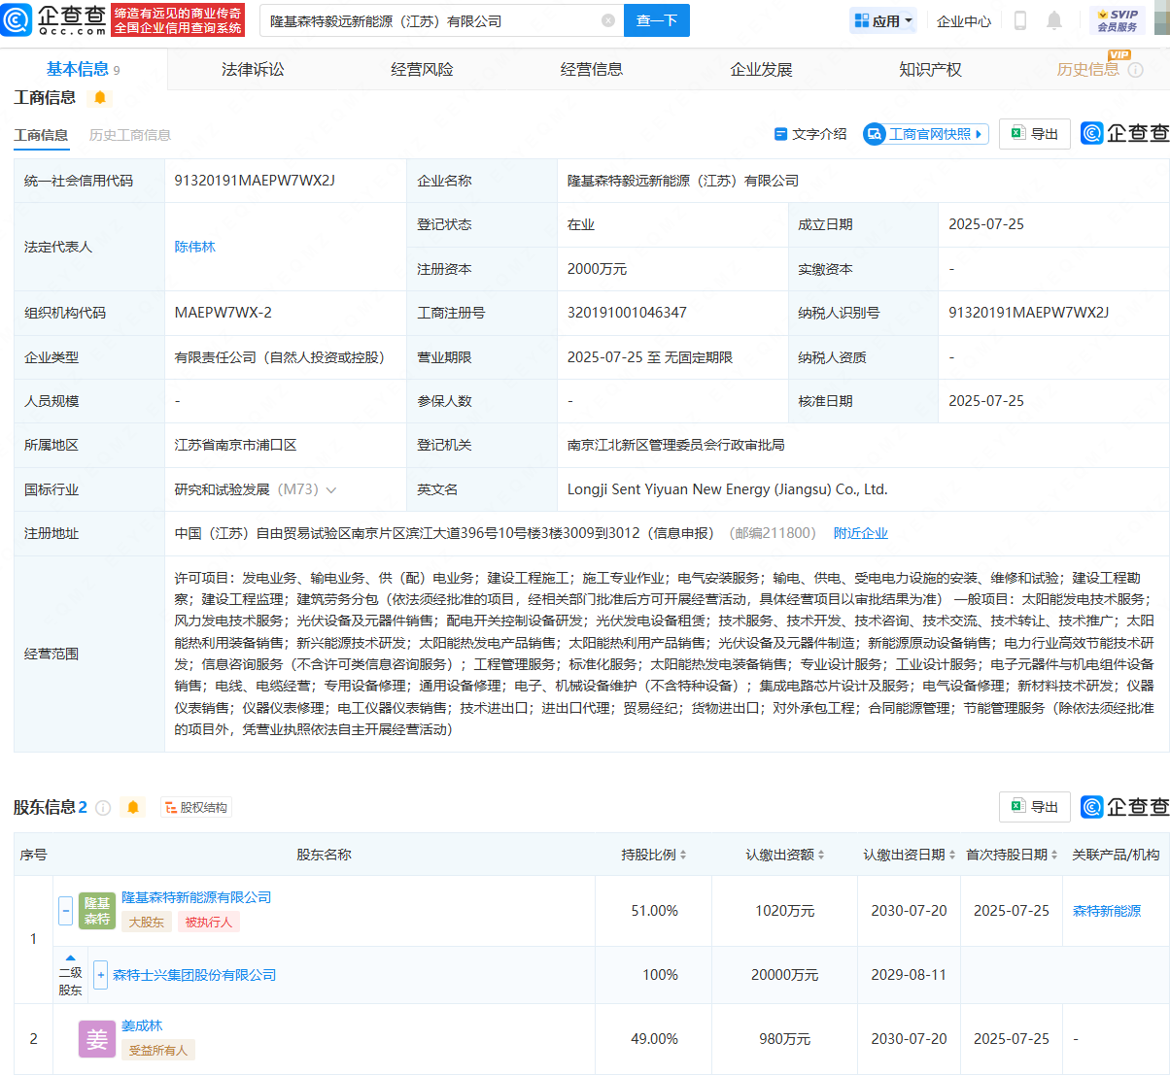1170x1075 pixels.
Task: Open notifications bell icon in header
Action: [1054, 20]
